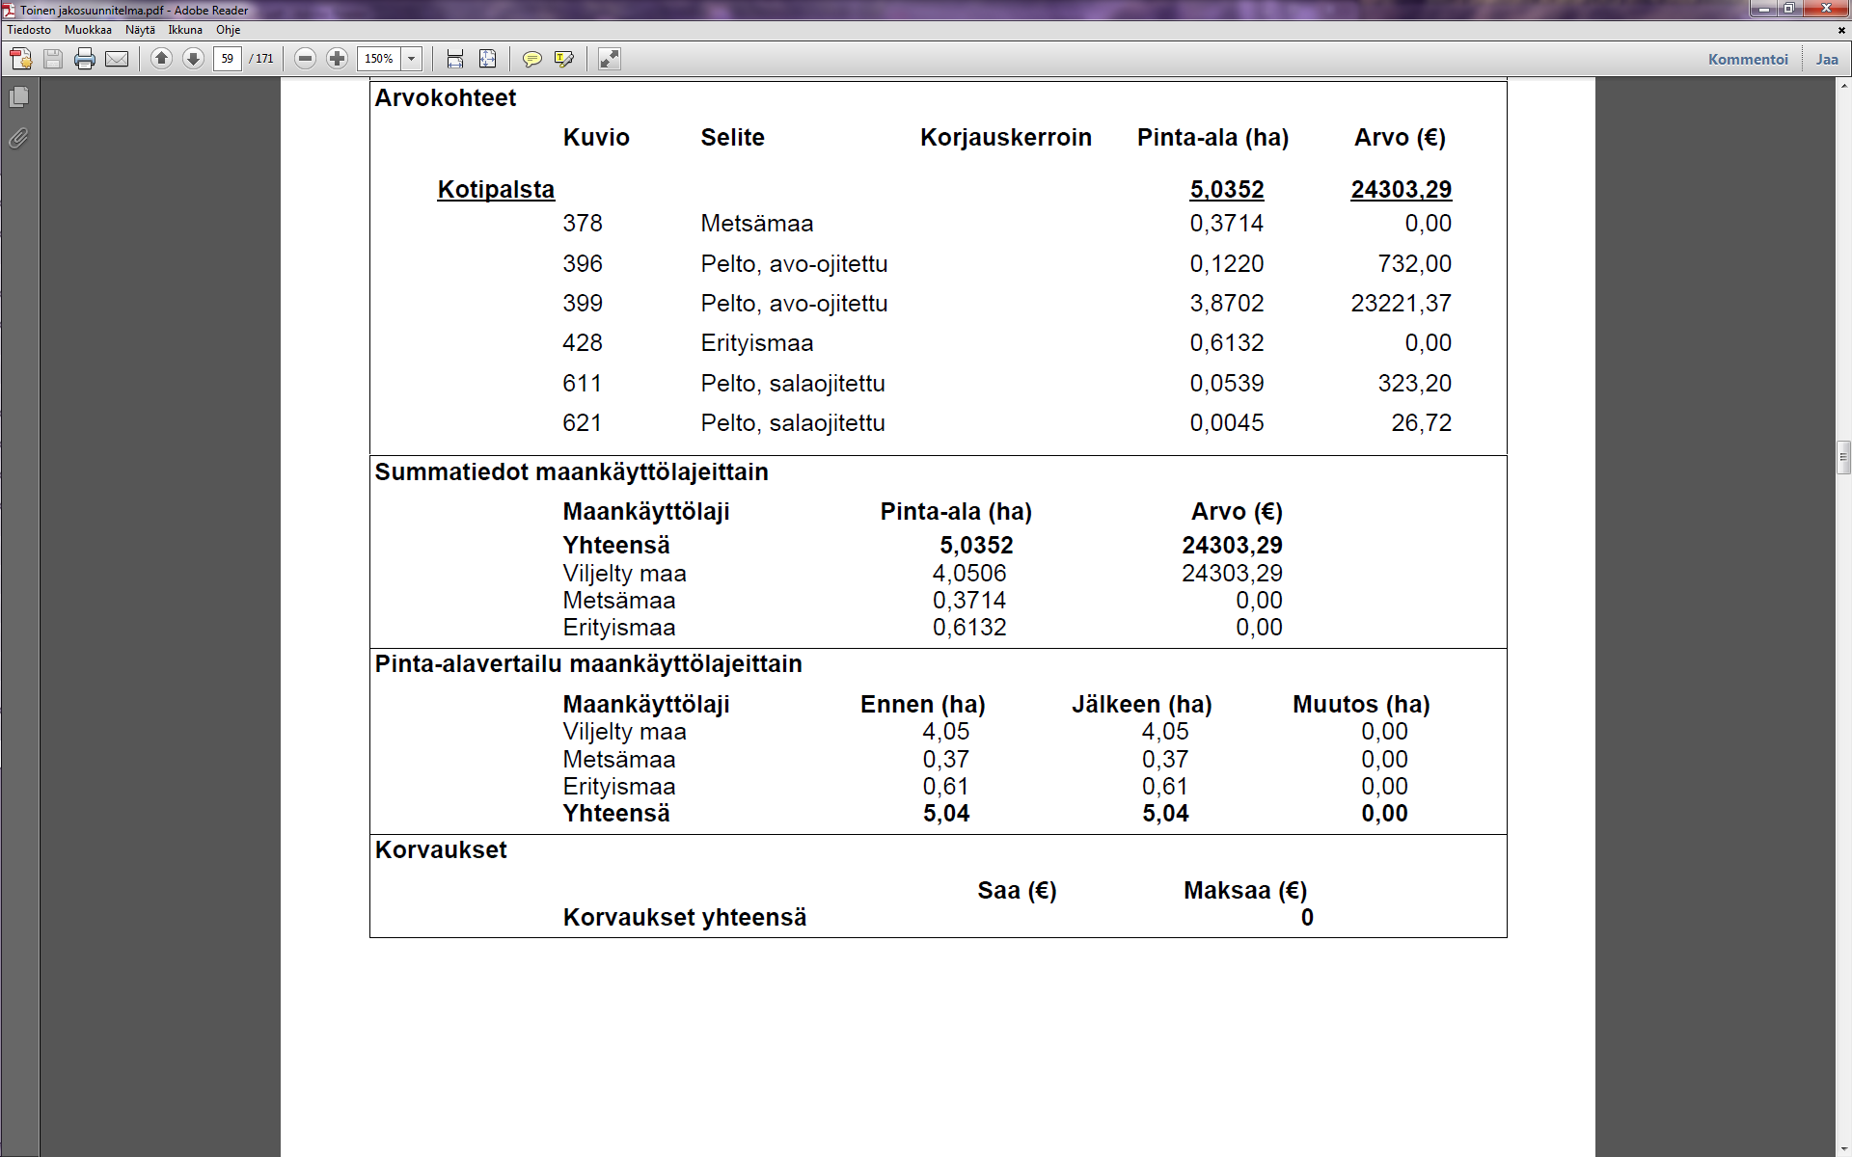Image resolution: width=1852 pixels, height=1157 pixels.
Task: Click the value 732,00
Action: click(x=1414, y=264)
